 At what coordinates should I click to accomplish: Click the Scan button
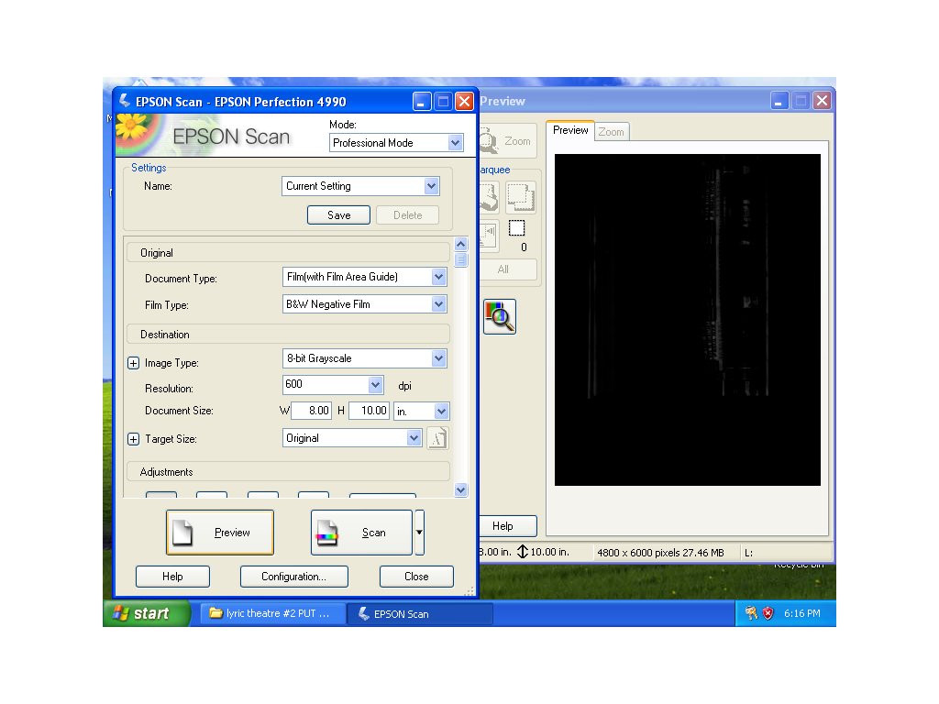point(361,533)
